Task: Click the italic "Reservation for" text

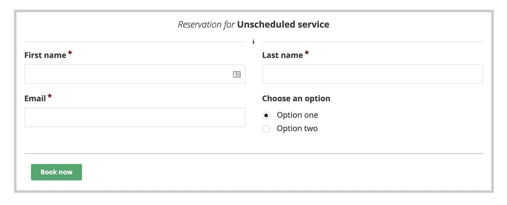Action: point(206,24)
